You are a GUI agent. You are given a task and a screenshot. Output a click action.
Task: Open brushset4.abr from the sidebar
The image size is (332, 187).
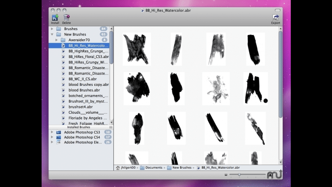point(81,107)
